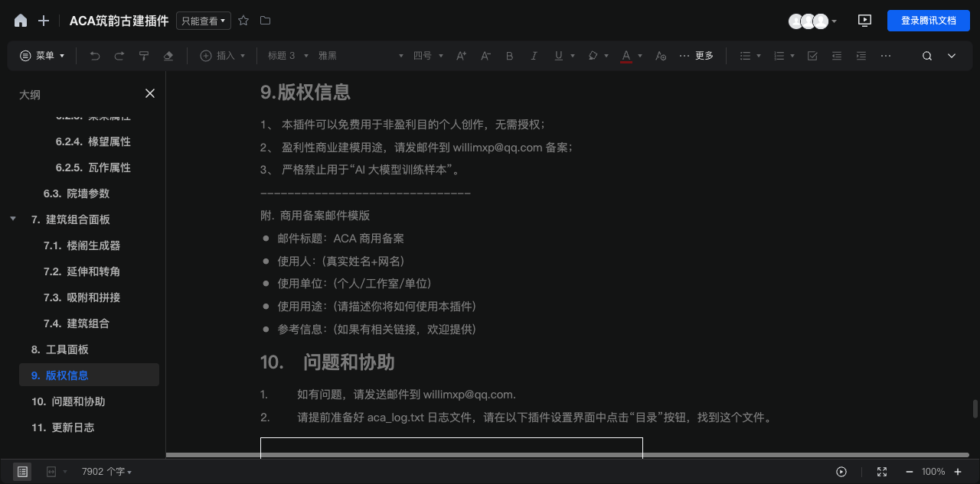The width and height of the screenshot is (980, 484).
Task: Toggle italic formatting
Action: click(534, 56)
